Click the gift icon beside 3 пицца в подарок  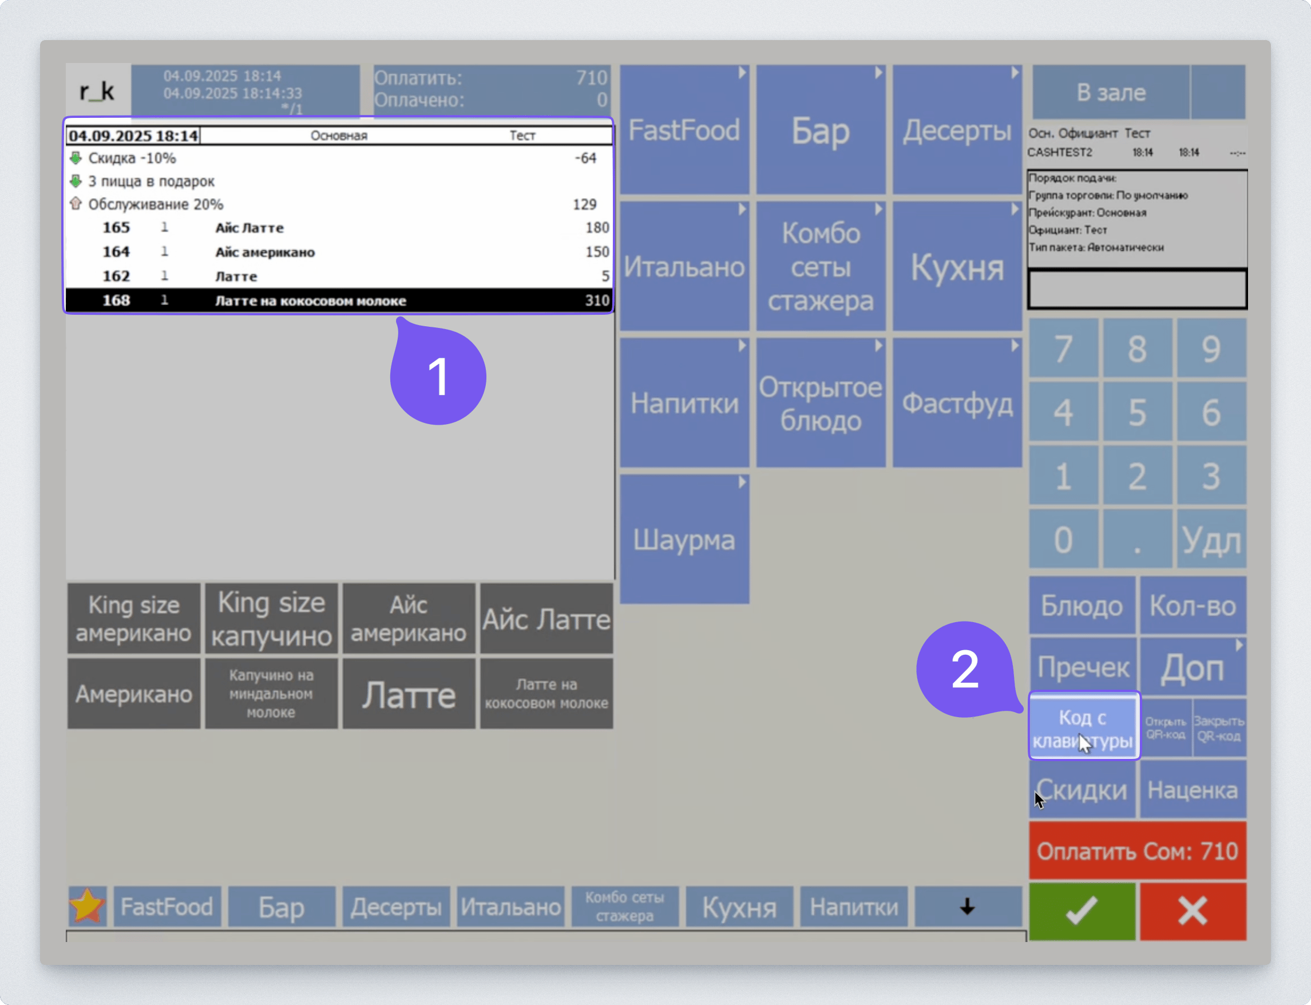(76, 181)
